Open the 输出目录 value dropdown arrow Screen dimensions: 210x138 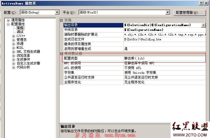point(204,25)
